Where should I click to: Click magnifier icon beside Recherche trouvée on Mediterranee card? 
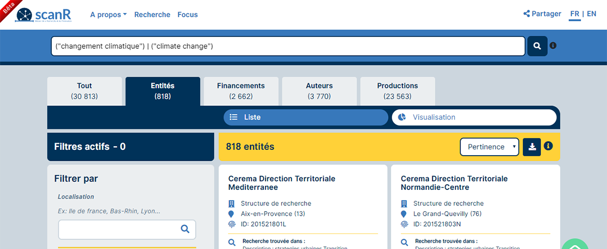click(232, 243)
